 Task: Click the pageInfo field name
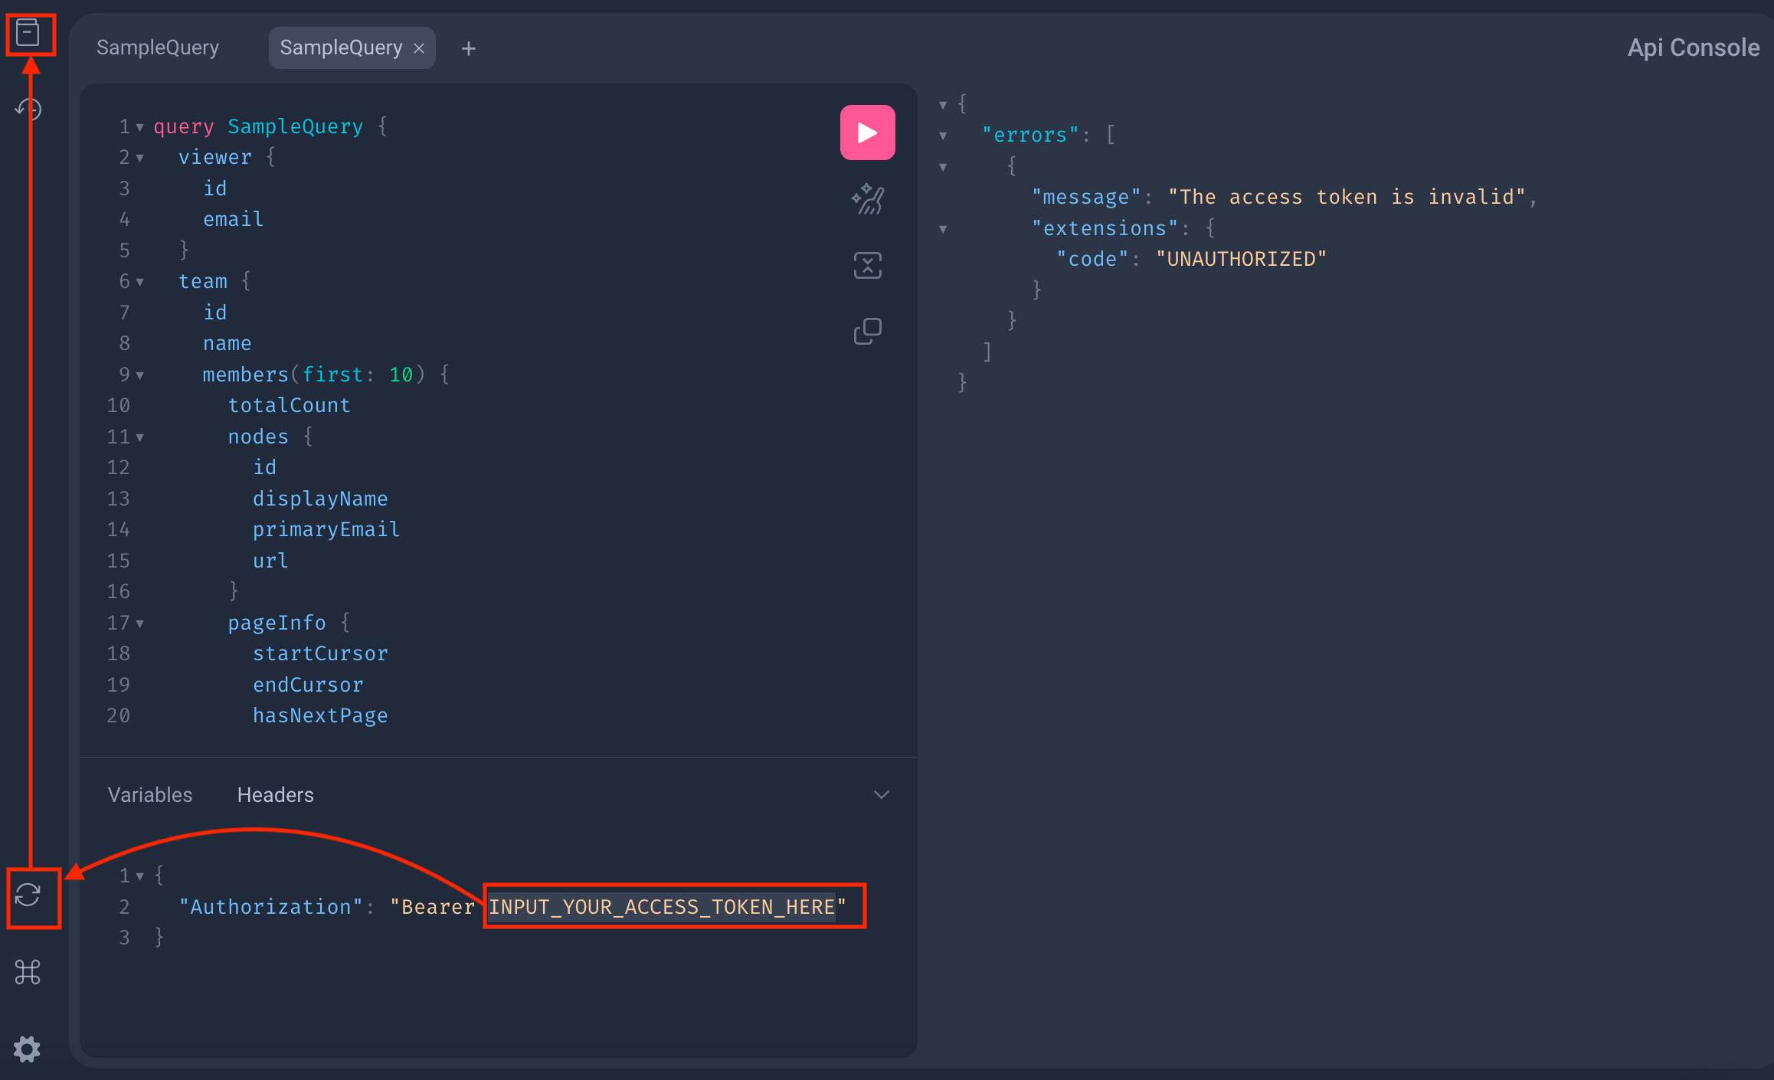[x=277, y=623]
